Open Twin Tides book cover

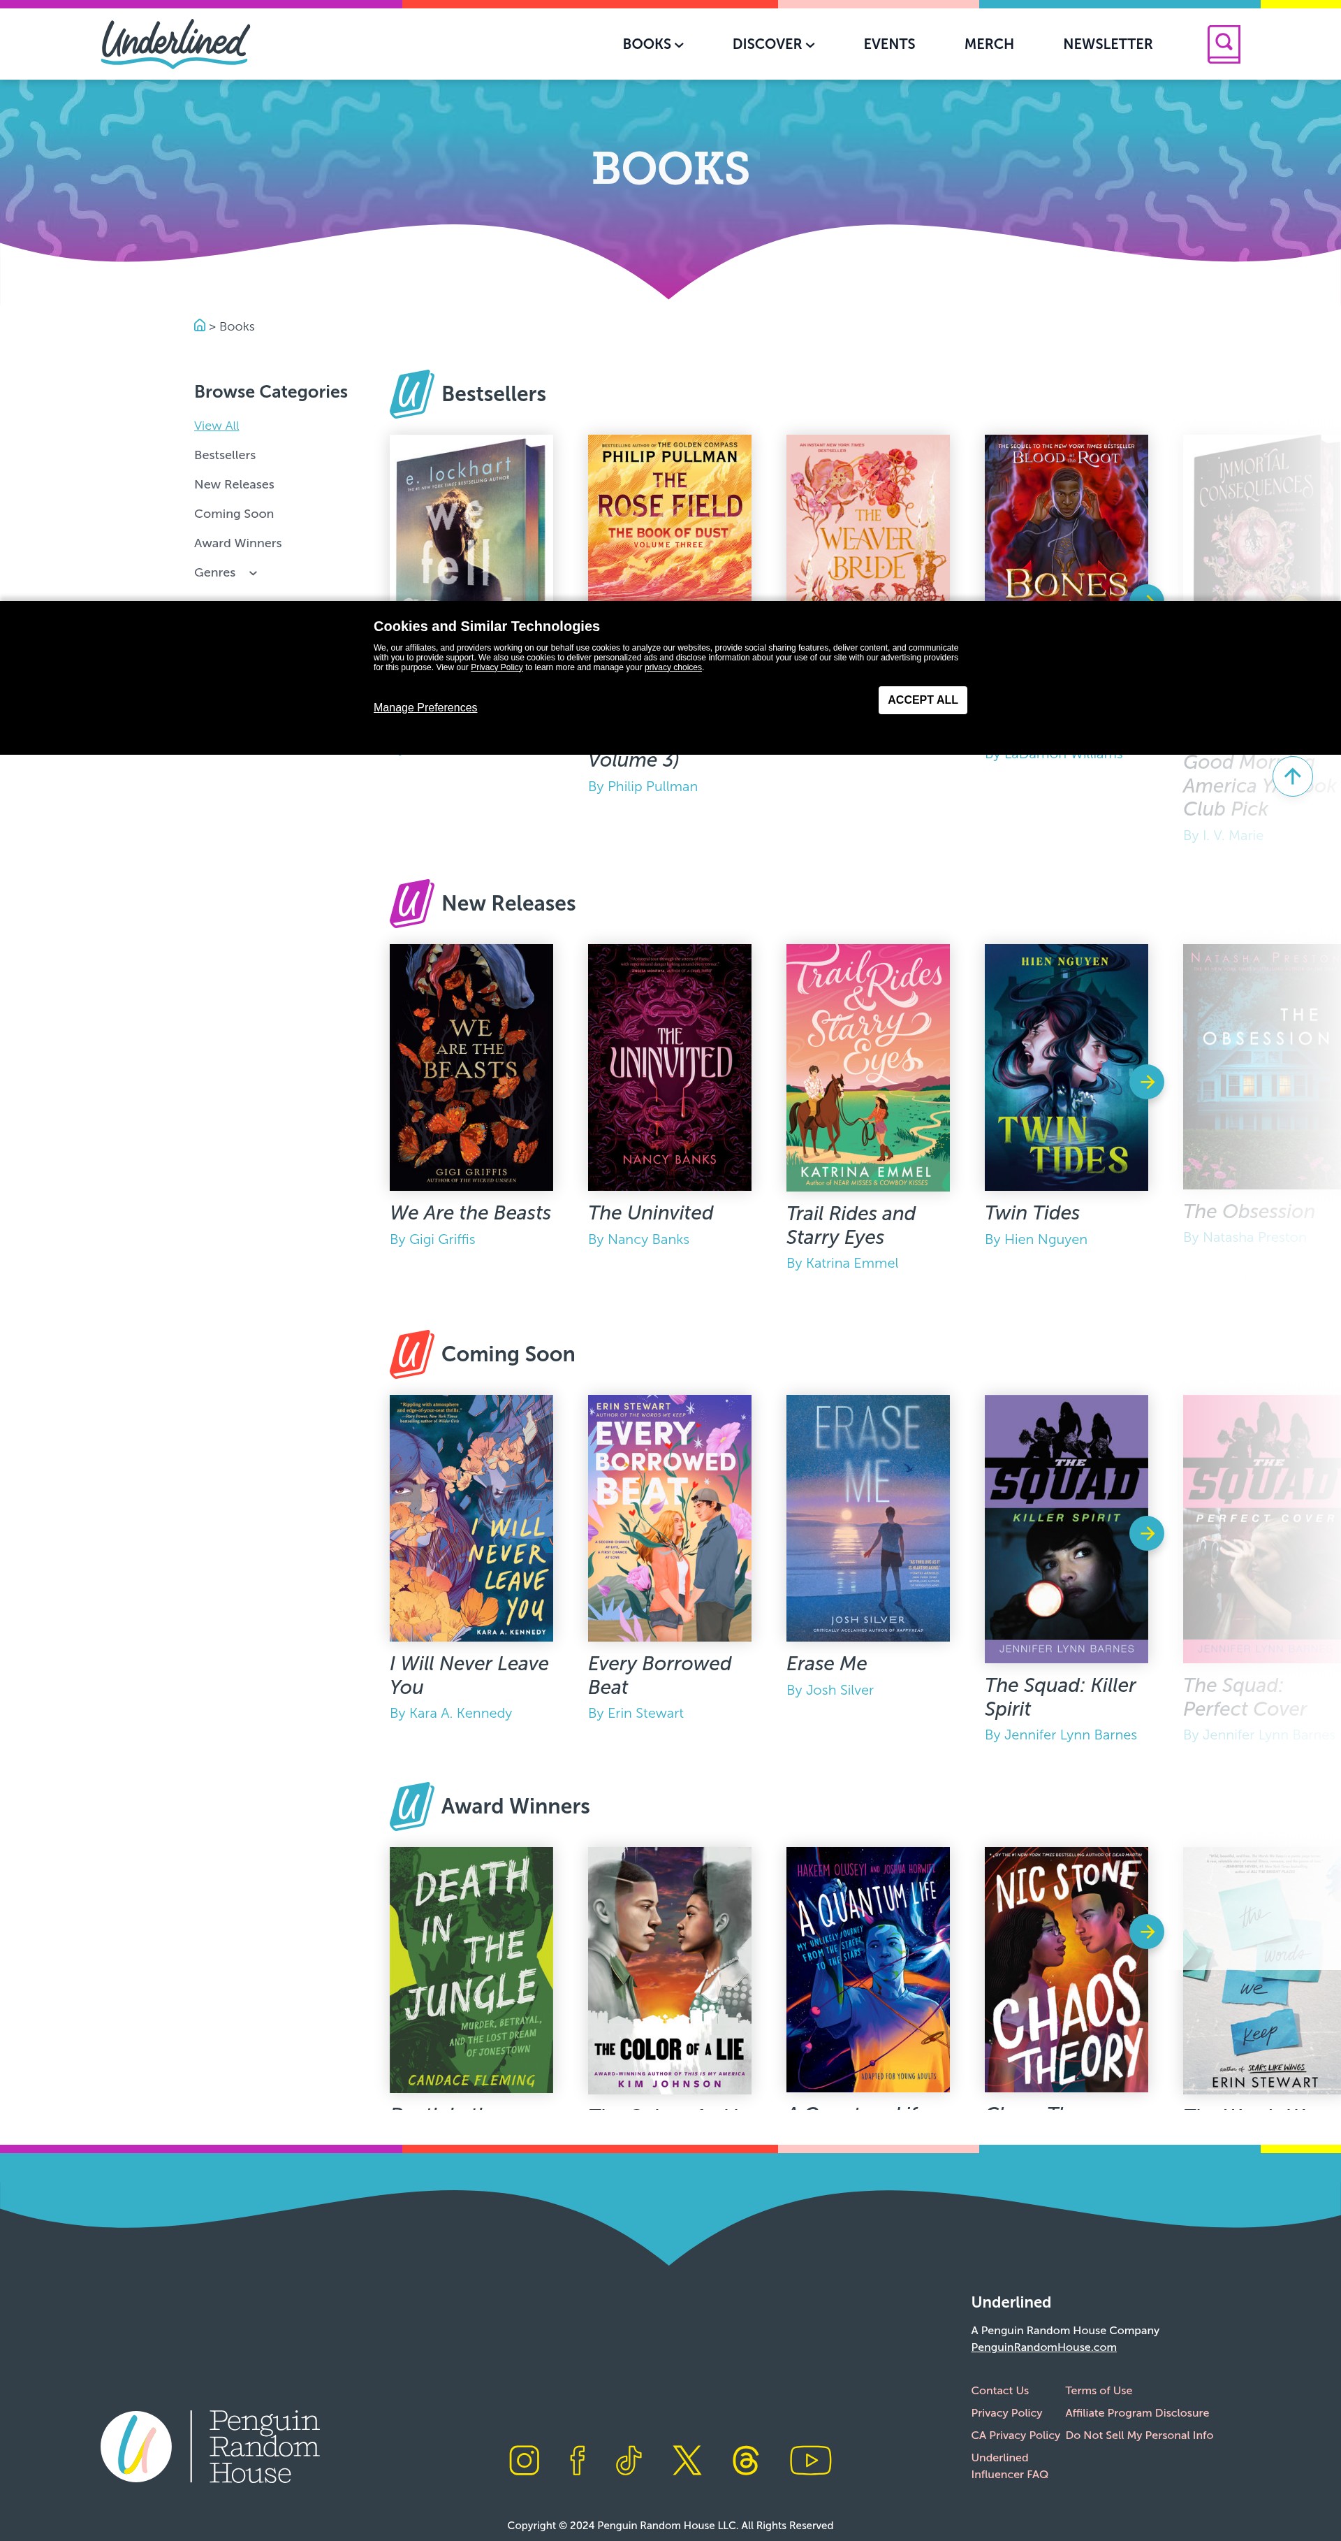(1066, 1067)
